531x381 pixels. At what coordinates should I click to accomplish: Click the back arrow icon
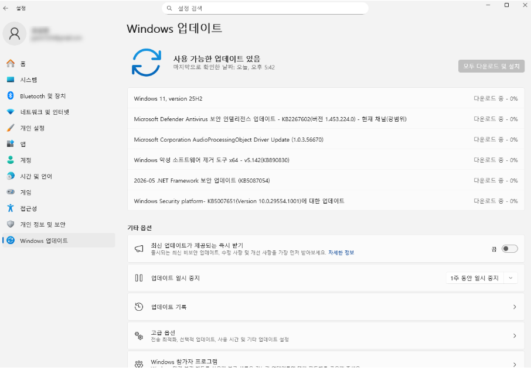pyautogui.click(x=6, y=8)
